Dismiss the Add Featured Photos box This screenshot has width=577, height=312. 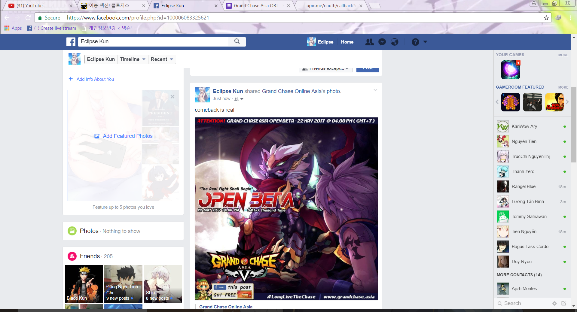click(x=172, y=97)
